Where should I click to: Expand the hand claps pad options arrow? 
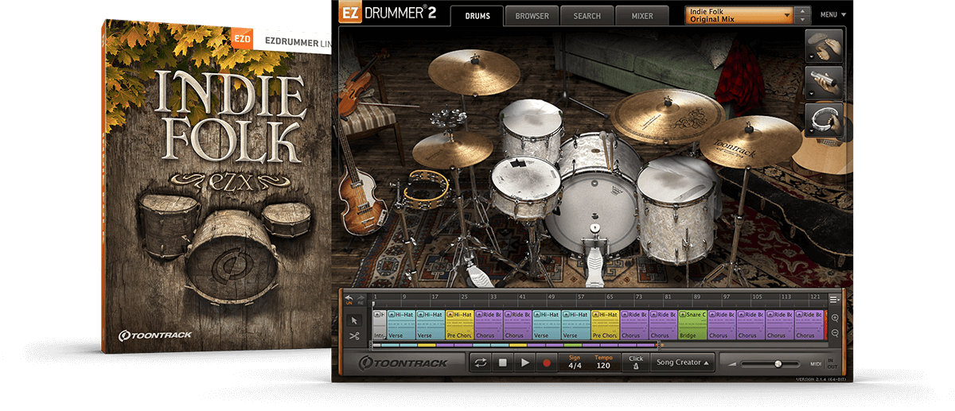pos(812,57)
